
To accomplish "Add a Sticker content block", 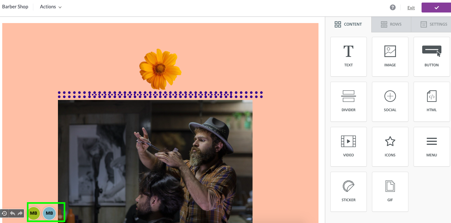I will click(x=348, y=192).
